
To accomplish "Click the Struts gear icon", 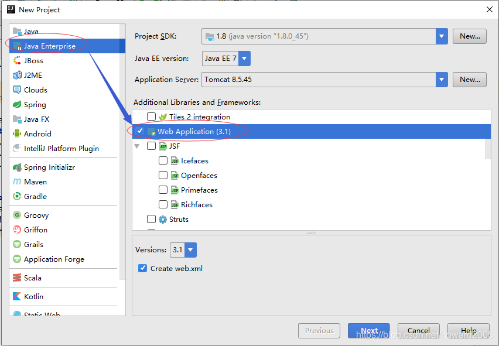I will pos(163,220).
